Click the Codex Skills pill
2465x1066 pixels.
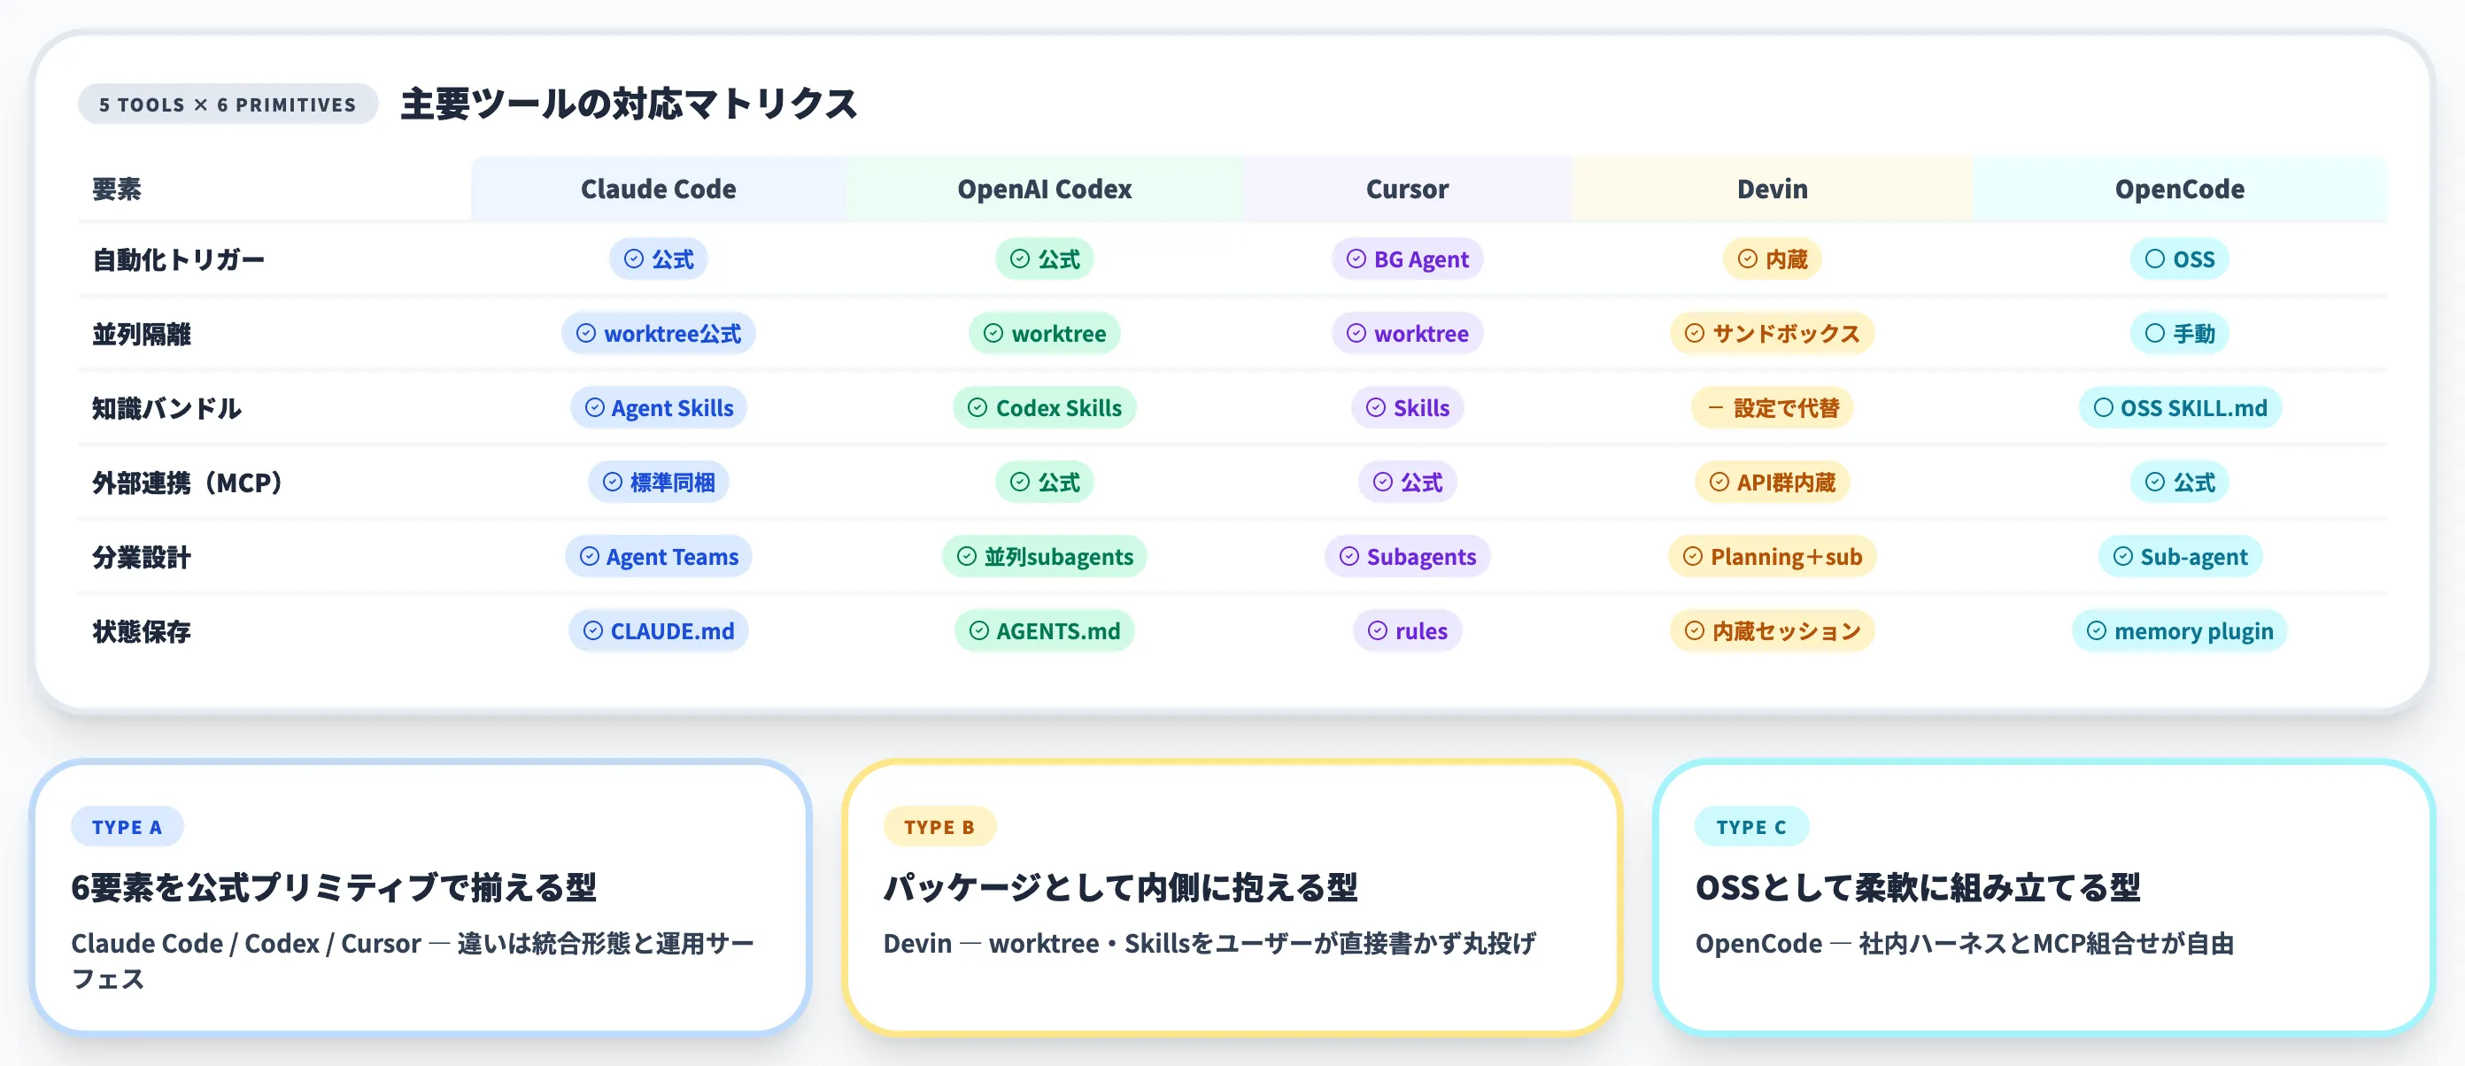tap(1044, 408)
